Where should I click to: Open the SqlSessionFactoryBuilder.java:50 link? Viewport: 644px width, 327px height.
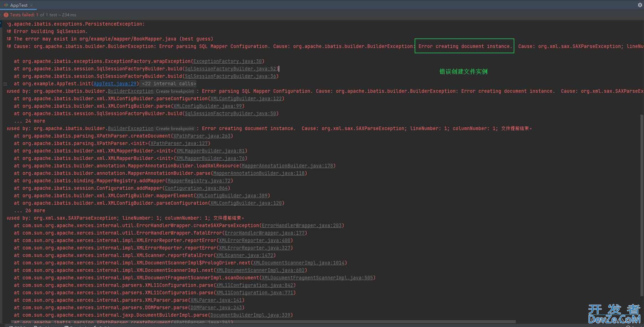tap(230, 114)
